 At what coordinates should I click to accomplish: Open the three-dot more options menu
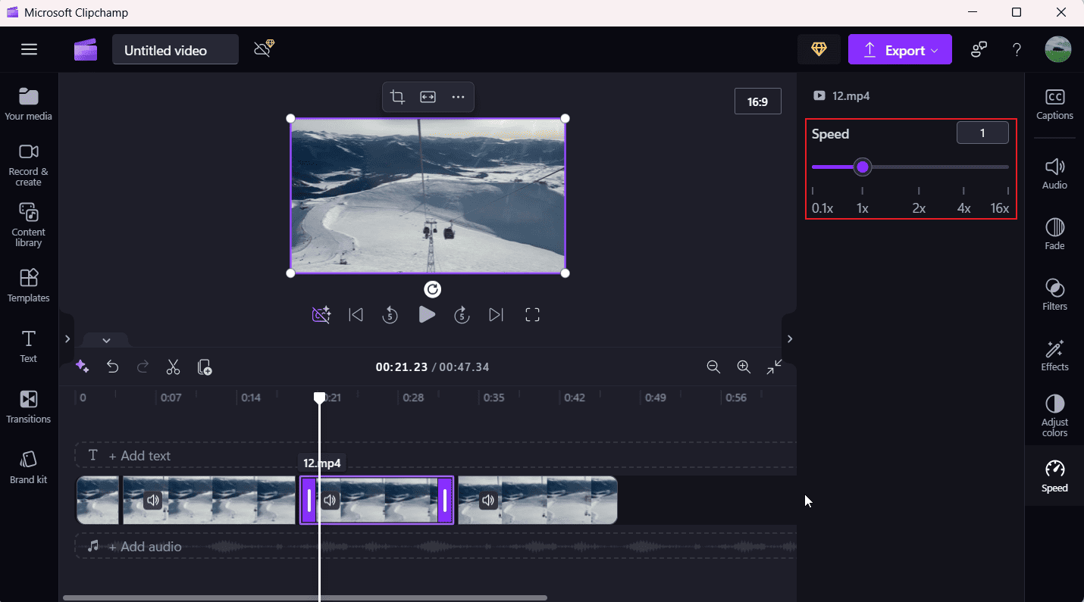(x=458, y=97)
